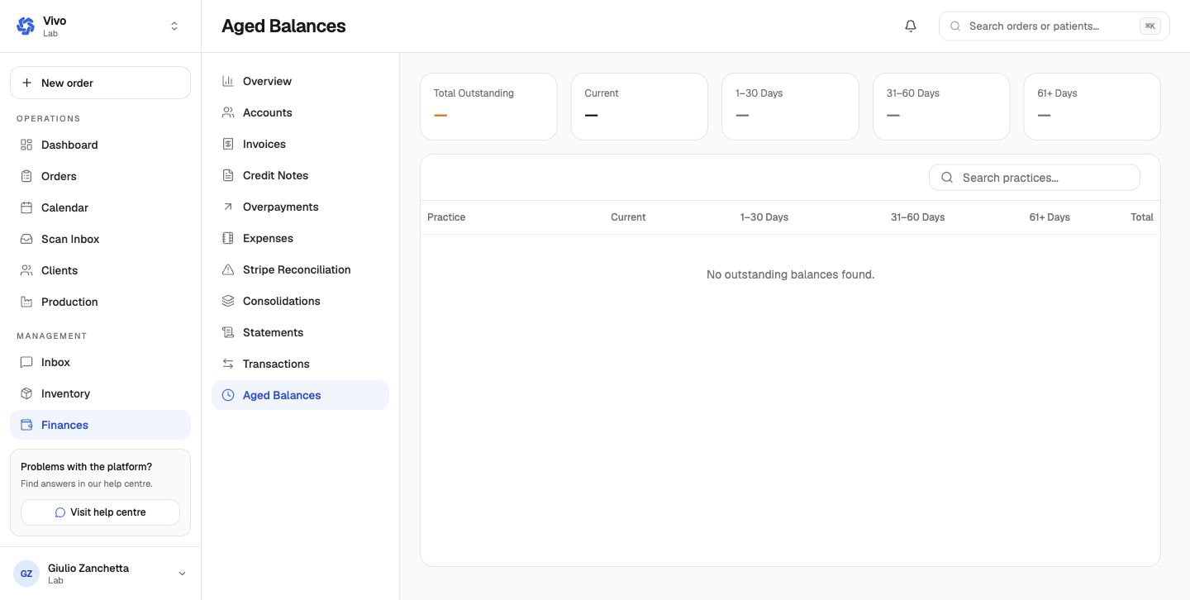Click the Inventory box icon
This screenshot has height=600, width=1190.
[26, 393]
